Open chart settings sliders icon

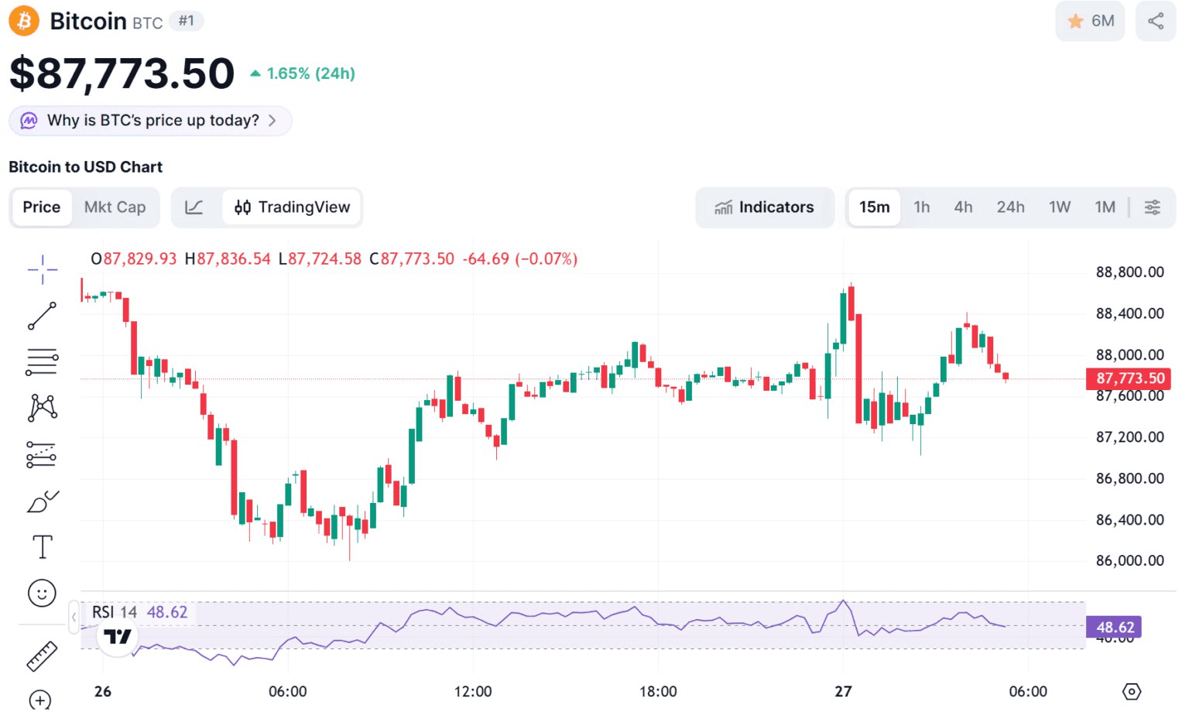coord(1152,207)
